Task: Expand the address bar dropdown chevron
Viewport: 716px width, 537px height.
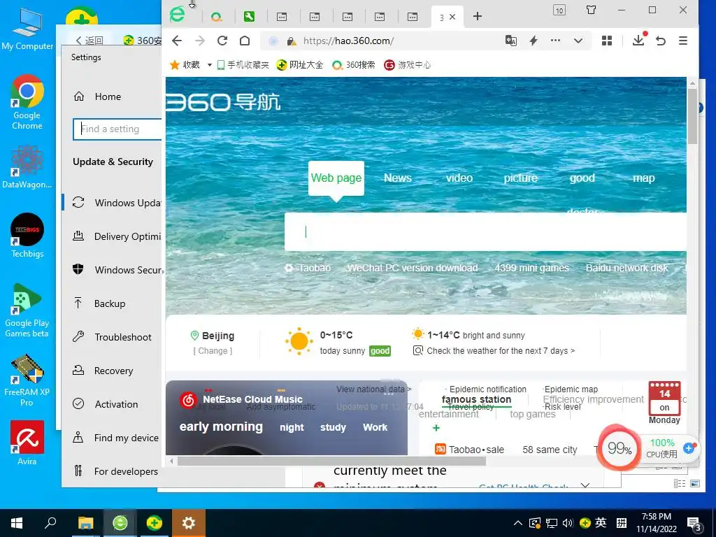Action: (578, 41)
